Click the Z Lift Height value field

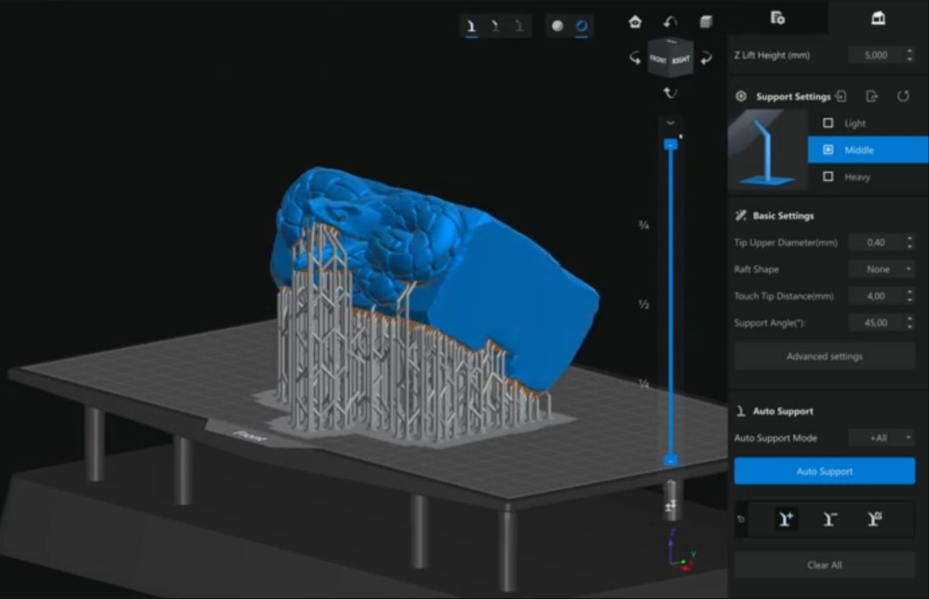[875, 56]
